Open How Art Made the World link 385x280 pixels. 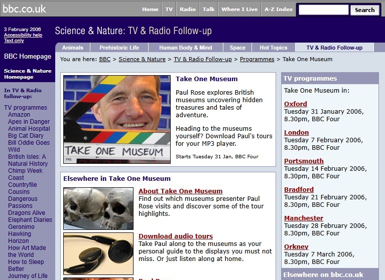coord(27,251)
